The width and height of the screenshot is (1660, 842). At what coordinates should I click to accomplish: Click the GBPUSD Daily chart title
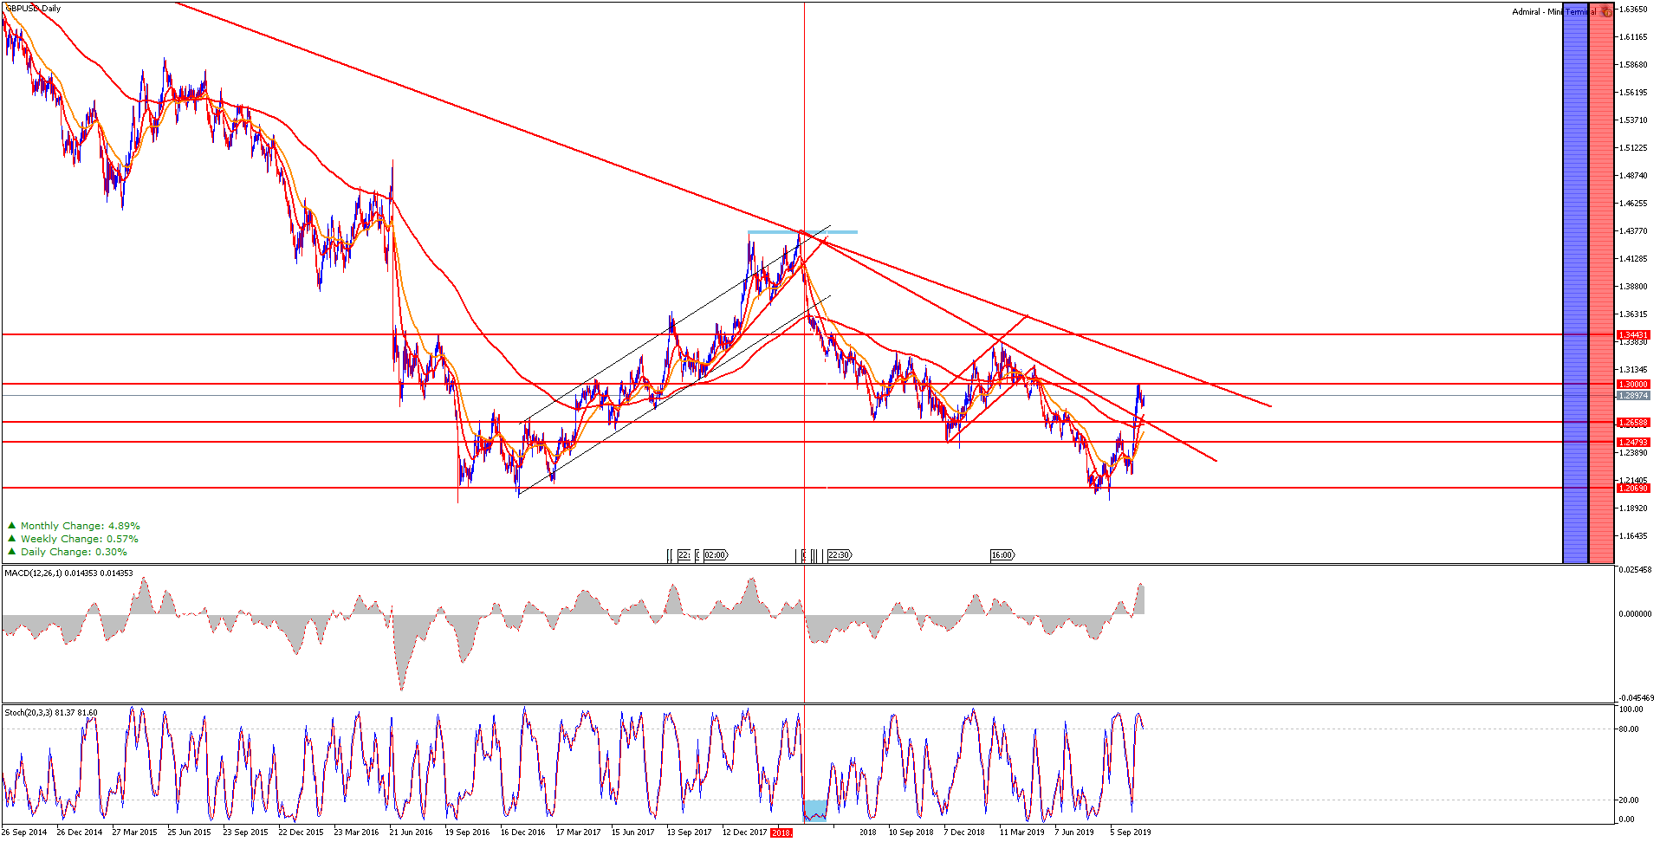(x=33, y=9)
